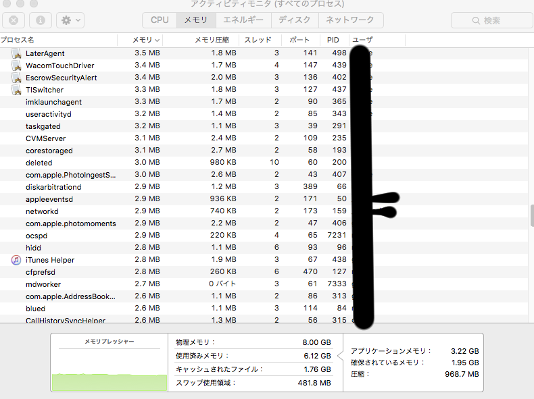This screenshot has width=534, height=399.
Task: Select the mdworker process
Action: [x=43, y=284]
